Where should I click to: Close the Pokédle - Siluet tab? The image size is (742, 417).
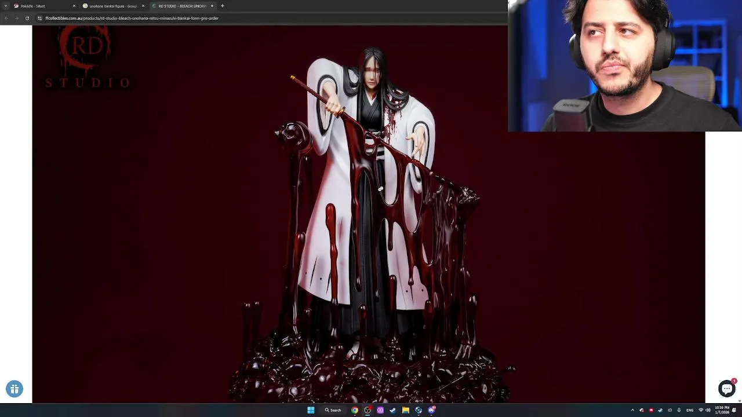pos(74,6)
